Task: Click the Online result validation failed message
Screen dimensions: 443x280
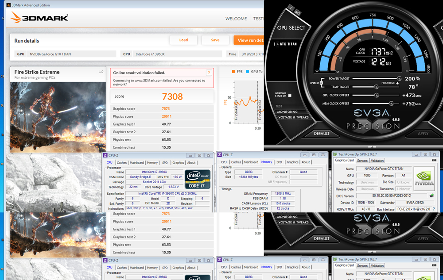Action: click(x=139, y=73)
